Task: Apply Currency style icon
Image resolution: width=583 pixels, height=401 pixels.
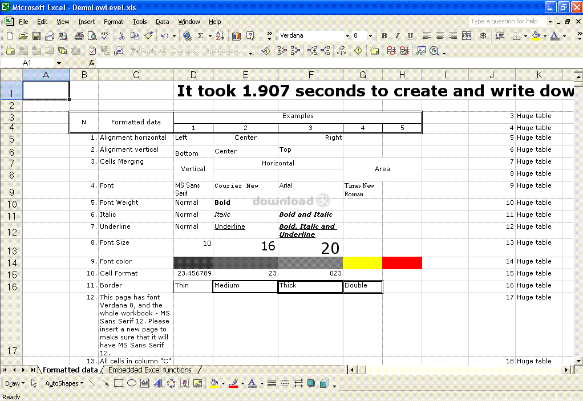Action: 483,36
